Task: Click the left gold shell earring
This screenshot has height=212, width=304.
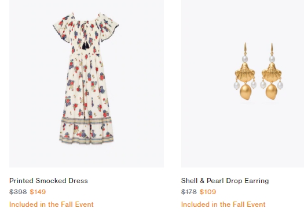Action: click(x=245, y=72)
